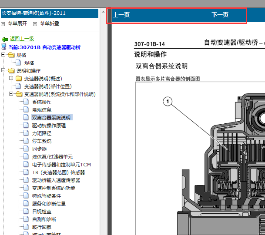Go to 下一页 next page
The height and width of the screenshot is (235, 265).
(220, 15)
